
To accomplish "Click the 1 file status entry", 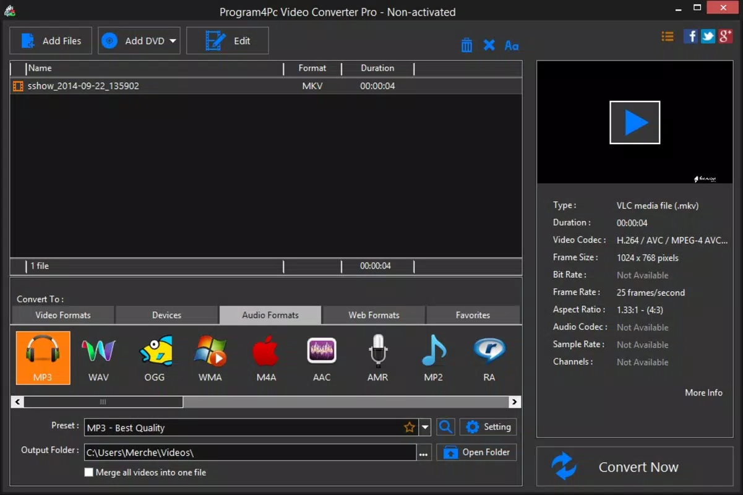I will (x=40, y=266).
